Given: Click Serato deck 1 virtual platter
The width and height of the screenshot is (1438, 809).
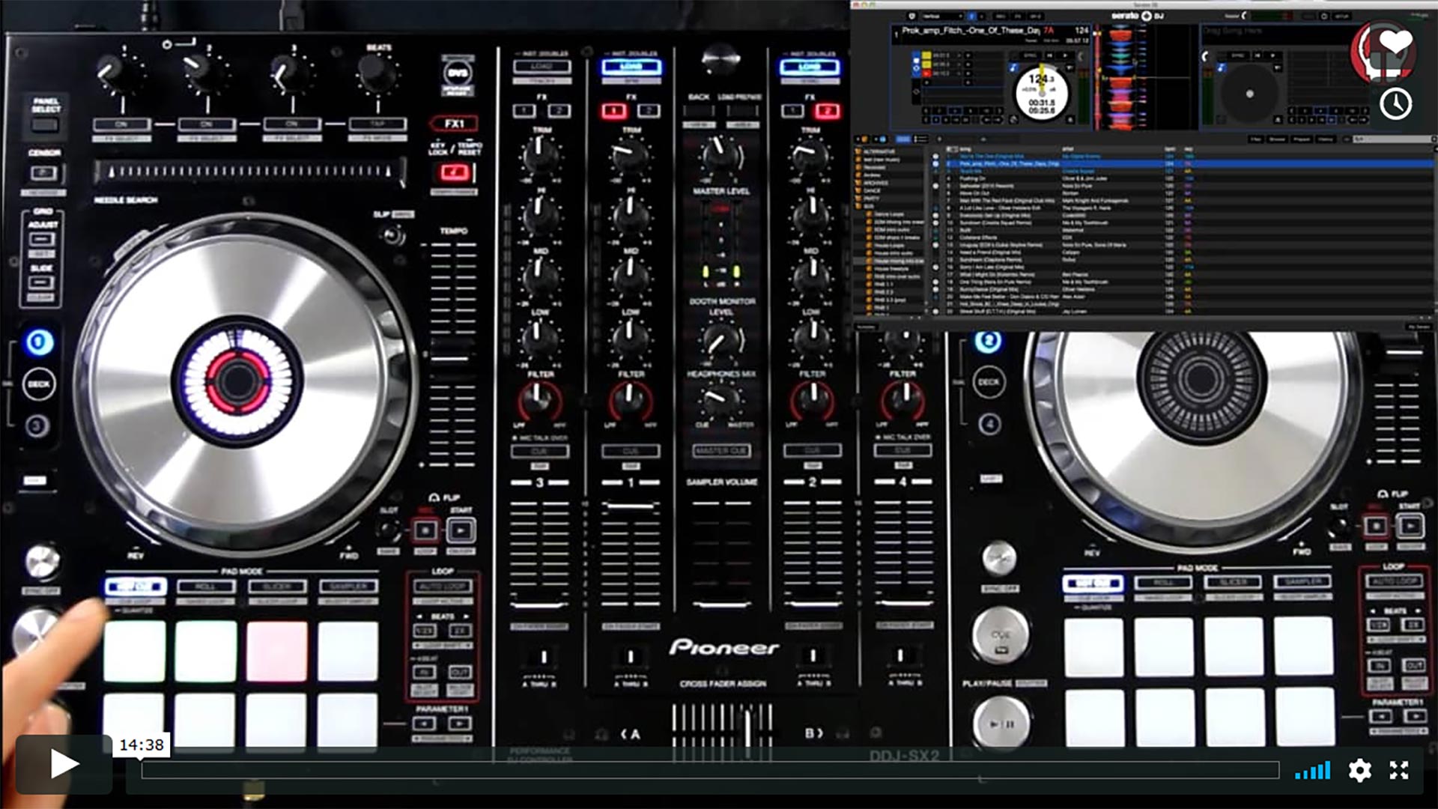Looking at the screenshot, I should pyautogui.click(x=1042, y=94).
